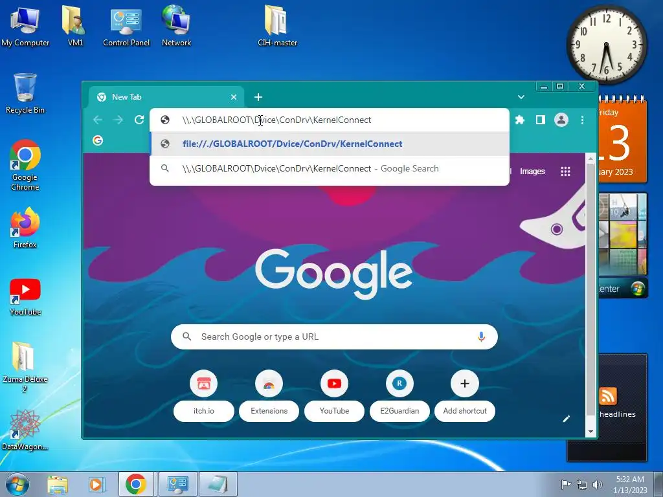The width and height of the screenshot is (663, 497).
Task: Expand tab search chevron
Action: 521,97
